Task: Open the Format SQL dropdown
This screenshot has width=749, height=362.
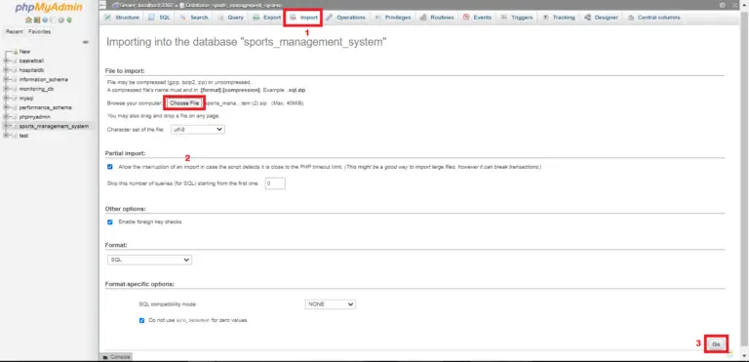Action: (x=149, y=260)
